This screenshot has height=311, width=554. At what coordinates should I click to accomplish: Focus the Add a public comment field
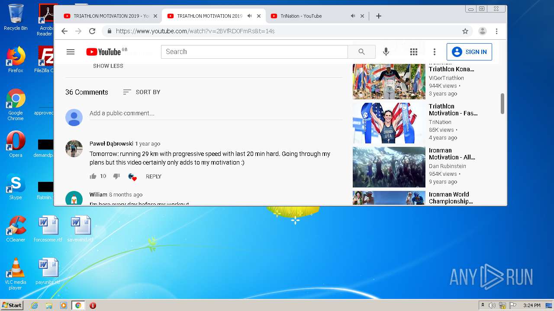(216, 113)
